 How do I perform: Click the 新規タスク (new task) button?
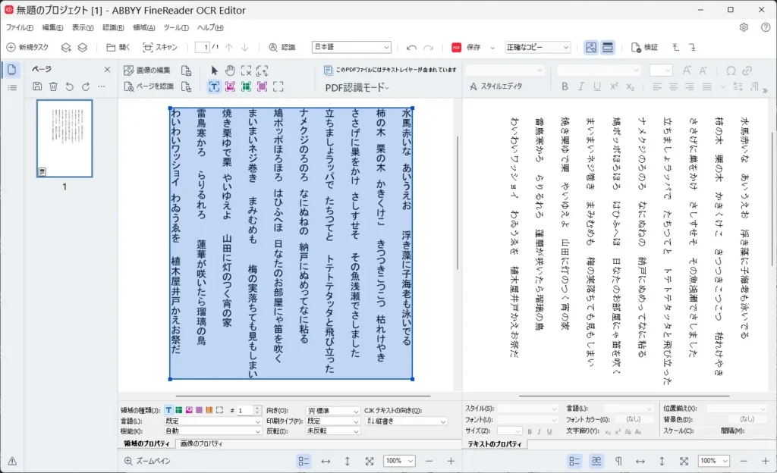[27, 47]
